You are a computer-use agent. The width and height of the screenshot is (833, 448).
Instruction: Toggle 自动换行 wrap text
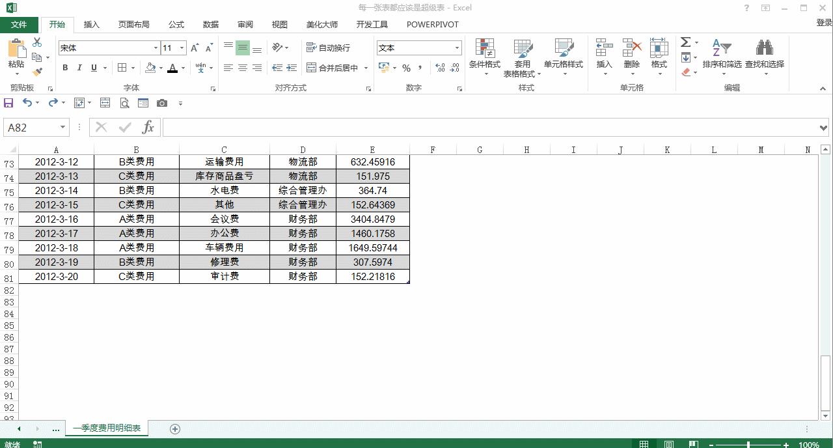(x=329, y=48)
